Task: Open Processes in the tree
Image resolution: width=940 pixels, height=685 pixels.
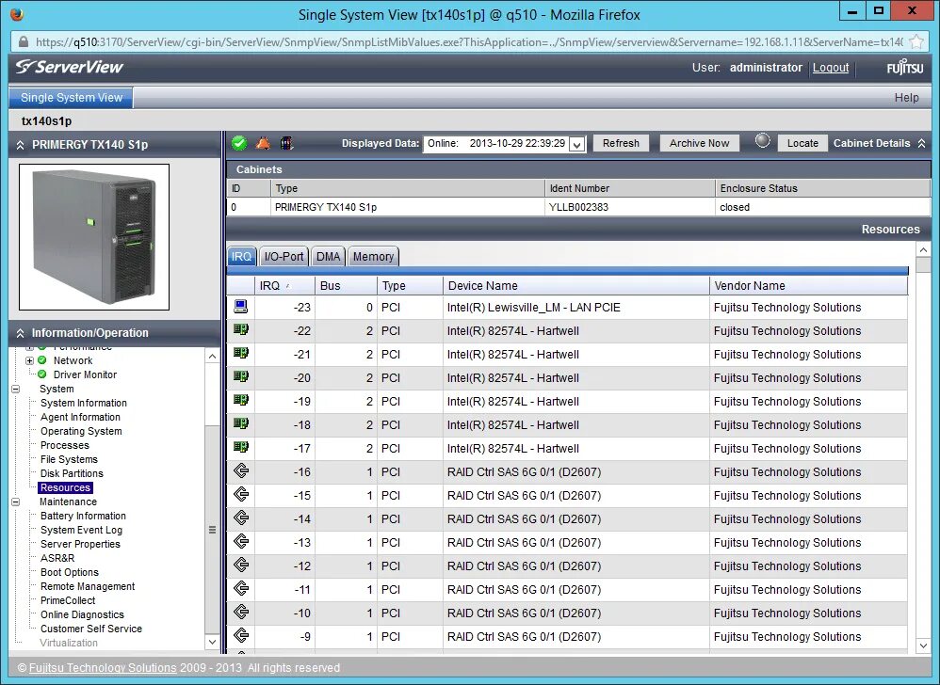Action: [x=64, y=445]
